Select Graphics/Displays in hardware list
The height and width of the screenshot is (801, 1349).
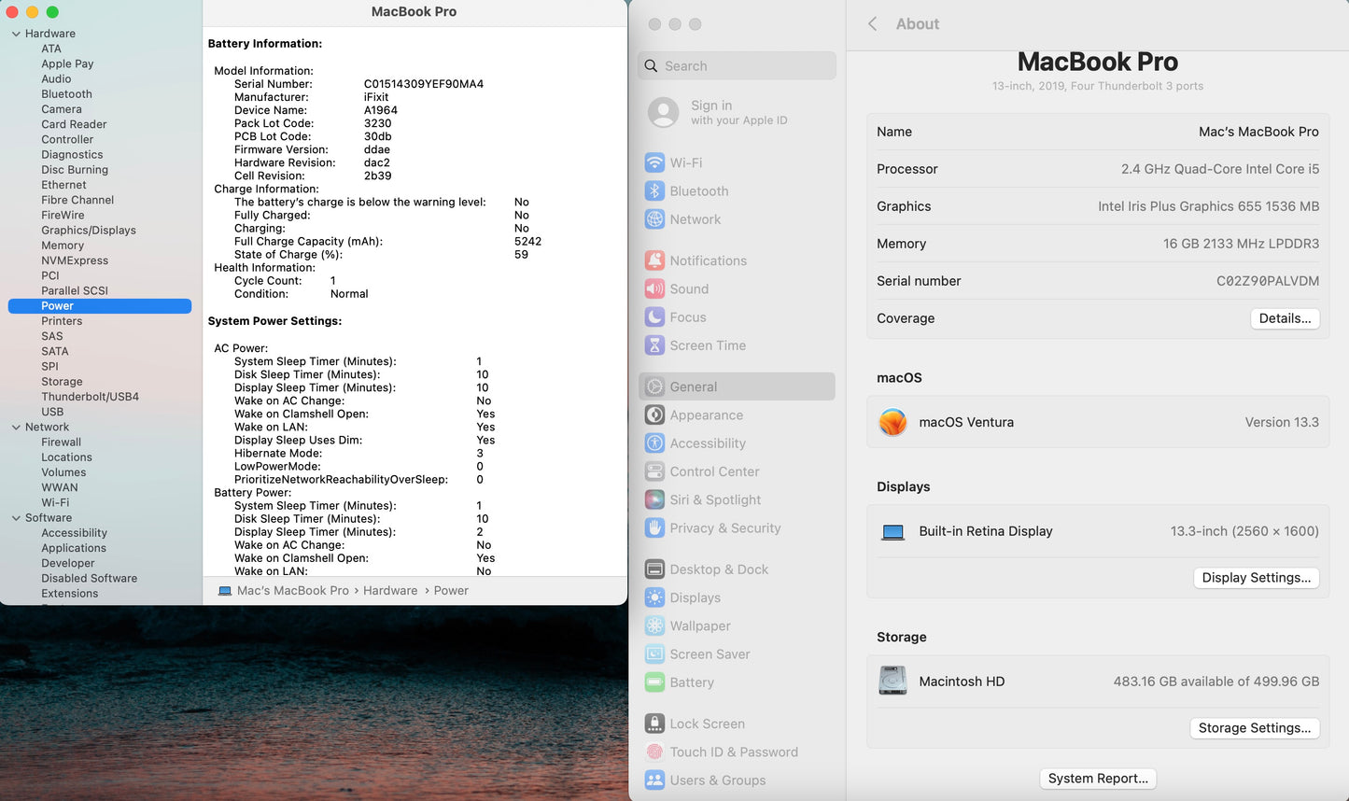coord(89,231)
